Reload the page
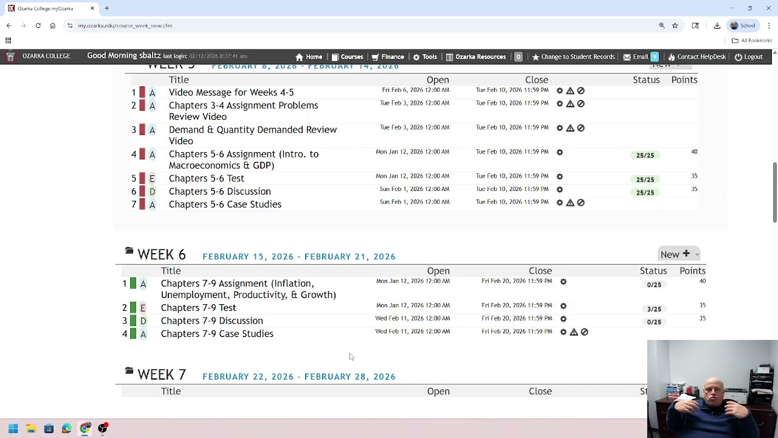The width and height of the screenshot is (778, 438). (x=38, y=26)
